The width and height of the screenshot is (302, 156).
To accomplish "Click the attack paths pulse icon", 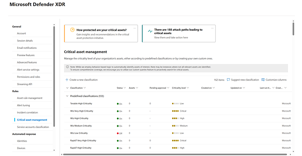I will tap(150, 31).
